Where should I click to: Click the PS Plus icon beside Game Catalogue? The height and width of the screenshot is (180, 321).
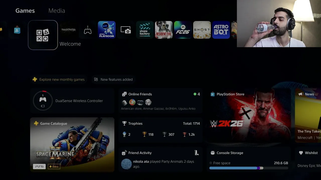tap(36, 123)
